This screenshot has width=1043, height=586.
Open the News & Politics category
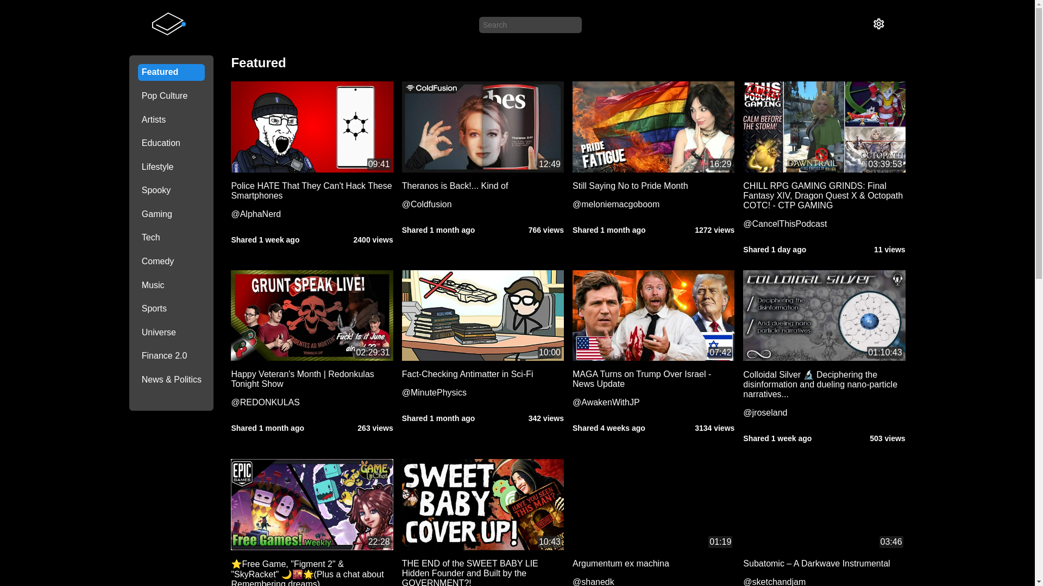pos(171,380)
